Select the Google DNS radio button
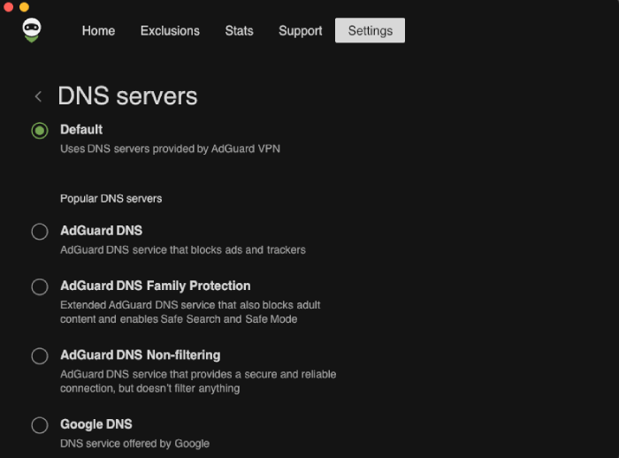The height and width of the screenshot is (458, 619). [40, 425]
